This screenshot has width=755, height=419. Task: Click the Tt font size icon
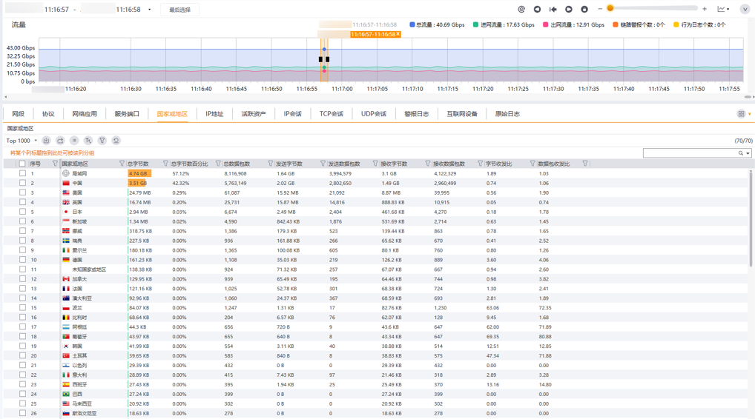click(88, 141)
